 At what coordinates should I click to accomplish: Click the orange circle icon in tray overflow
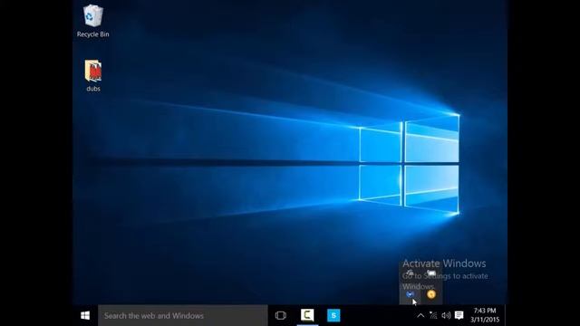point(431,294)
